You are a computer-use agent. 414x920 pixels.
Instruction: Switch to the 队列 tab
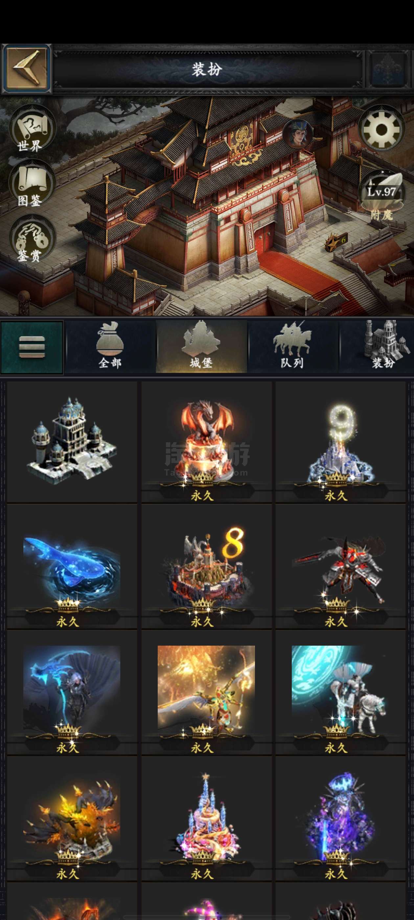click(x=292, y=347)
